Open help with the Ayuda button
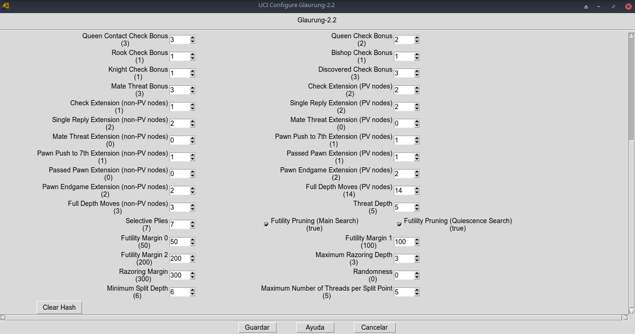The image size is (635, 334). click(315, 328)
